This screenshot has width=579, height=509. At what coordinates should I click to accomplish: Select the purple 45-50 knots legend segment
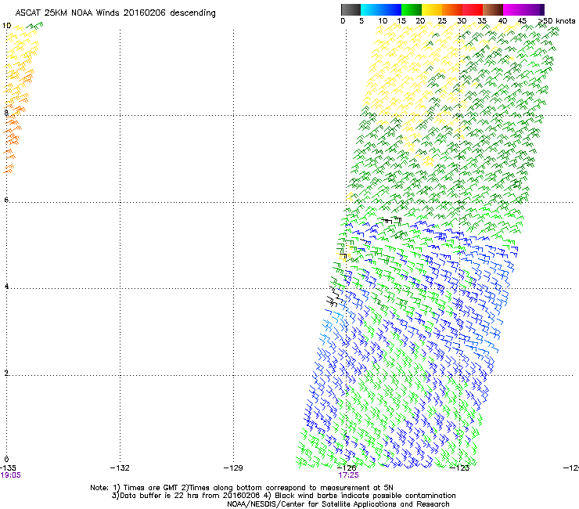coord(534,9)
